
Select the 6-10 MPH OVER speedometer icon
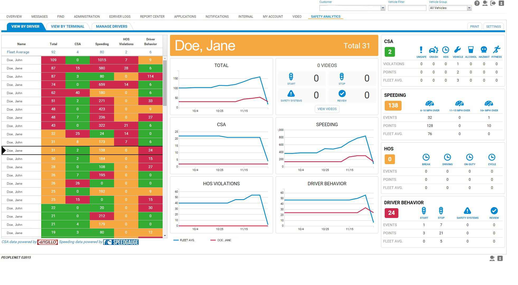point(430,103)
